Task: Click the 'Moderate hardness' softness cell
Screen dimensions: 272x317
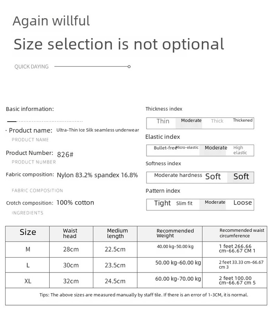Action: click(x=178, y=176)
